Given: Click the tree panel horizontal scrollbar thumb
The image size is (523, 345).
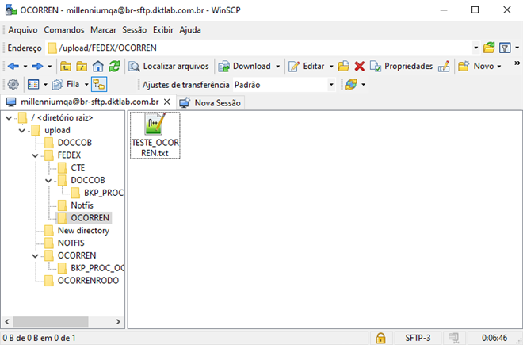Looking at the screenshot, I should [51, 322].
